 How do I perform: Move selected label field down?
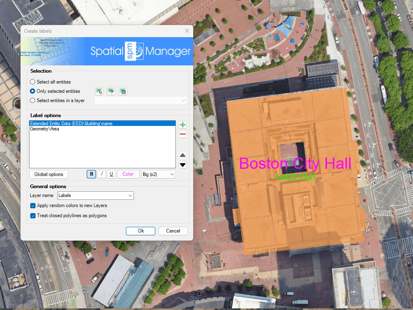pyautogui.click(x=183, y=165)
